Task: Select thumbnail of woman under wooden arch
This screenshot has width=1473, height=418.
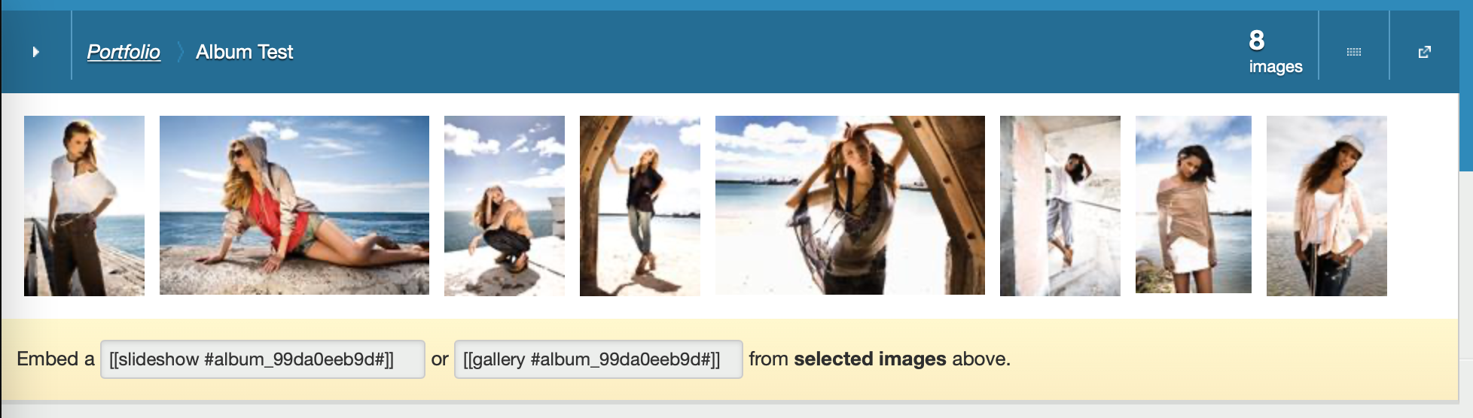Action: click(640, 205)
